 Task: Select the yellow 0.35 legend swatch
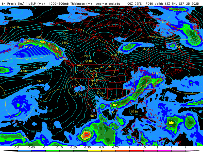(94, 151)
